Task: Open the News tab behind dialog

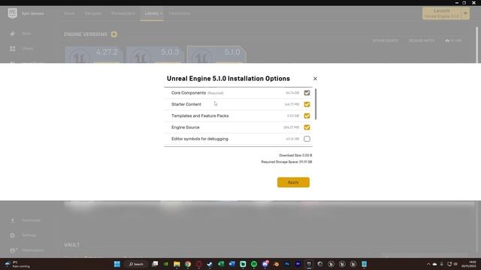Action: [69, 13]
